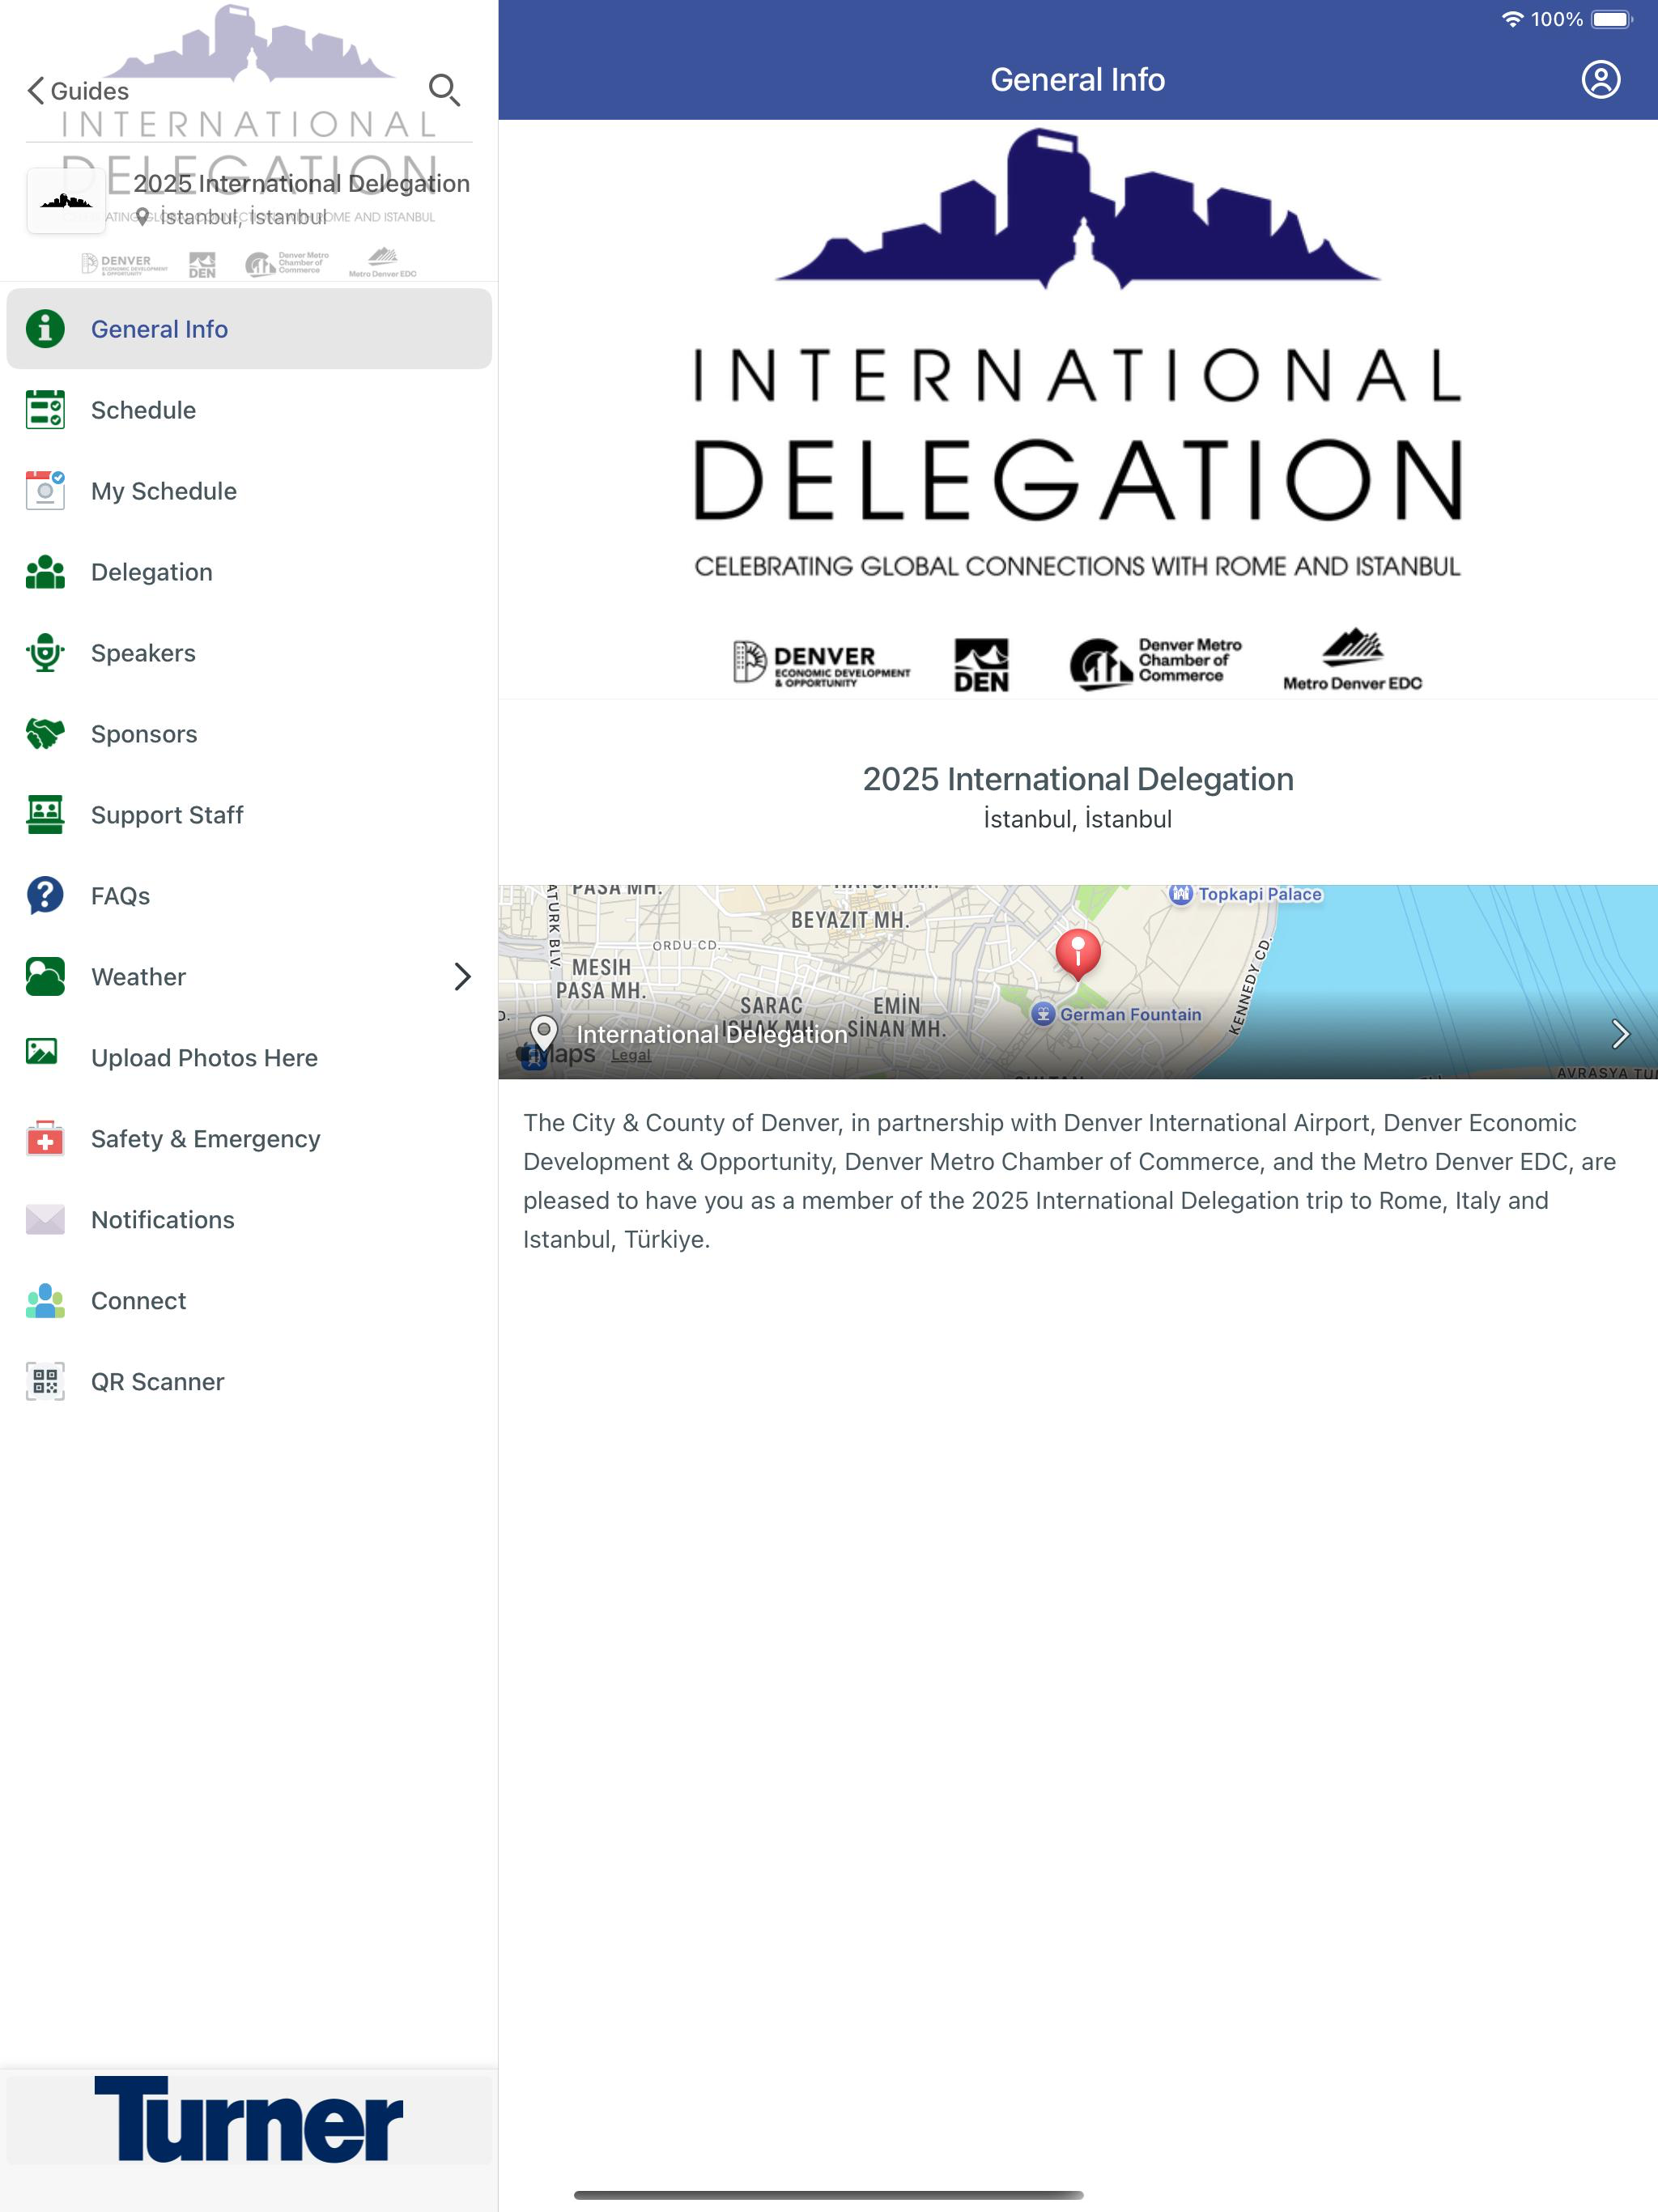Image resolution: width=1658 pixels, height=2212 pixels.
Task: Tap the iOS home indicator bar
Action: pyautogui.click(x=829, y=2195)
